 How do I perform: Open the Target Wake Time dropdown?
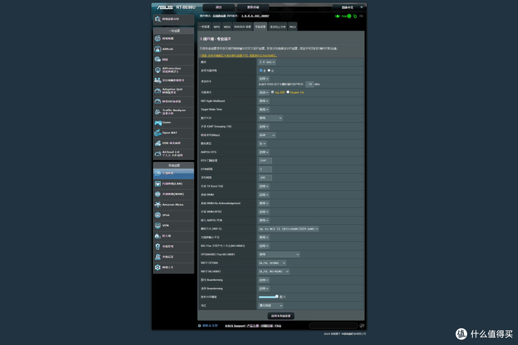264,110
